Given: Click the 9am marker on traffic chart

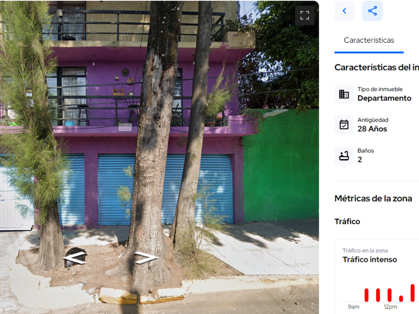Looking at the screenshot, I should click(353, 307).
